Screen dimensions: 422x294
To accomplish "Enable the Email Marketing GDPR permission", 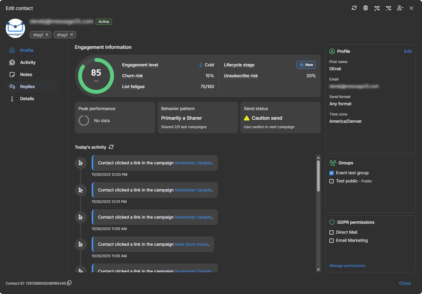I will click(332, 240).
